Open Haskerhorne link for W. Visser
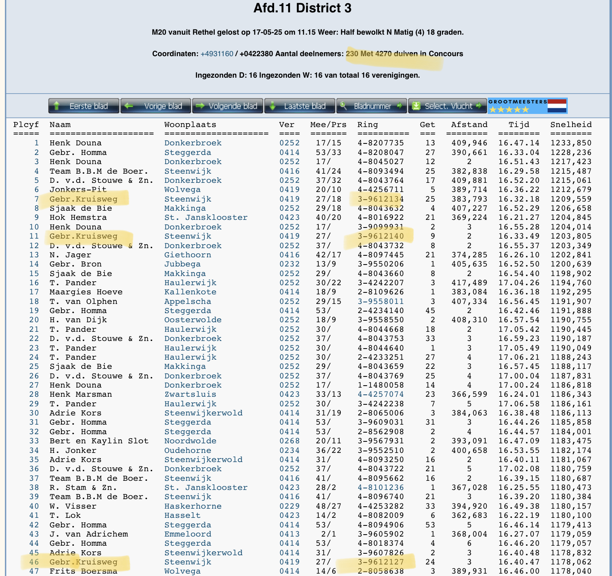The height and width of the screenshot is (576, 612). [193, 506]
